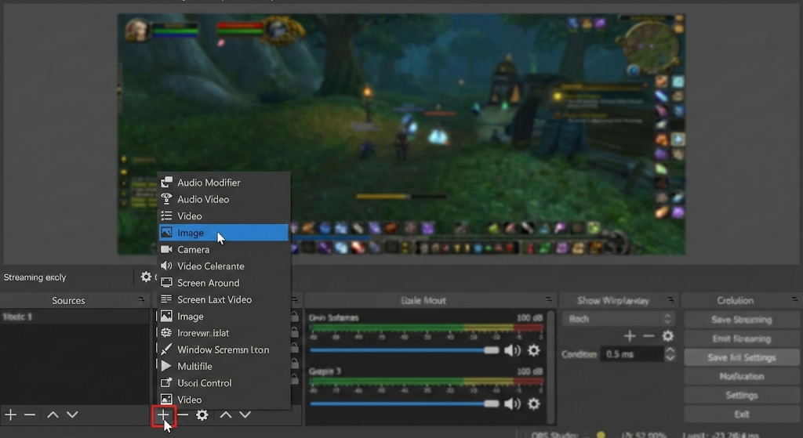803x438 pixels.
Task: Click the Save Streaming button
Action: (741, 320)
